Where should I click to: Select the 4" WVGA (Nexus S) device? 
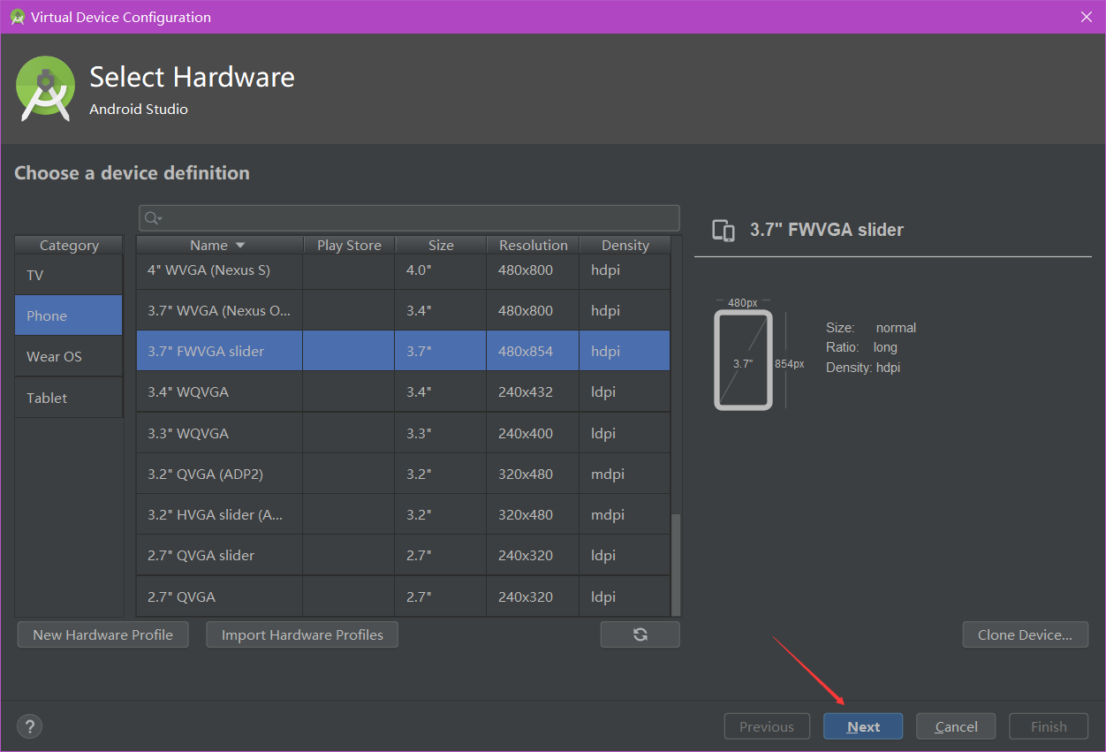[404, 270]
